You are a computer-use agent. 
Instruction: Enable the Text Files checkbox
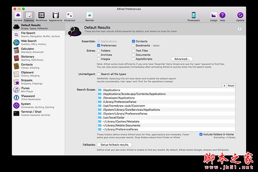(x=133, y=51)
